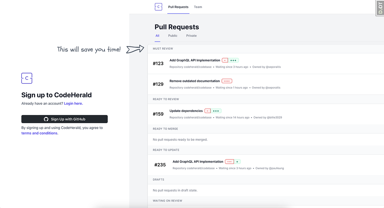Switch to the Team tab
Screen dimensions: 384x208
pyautogui.click(x=198, y=7)
